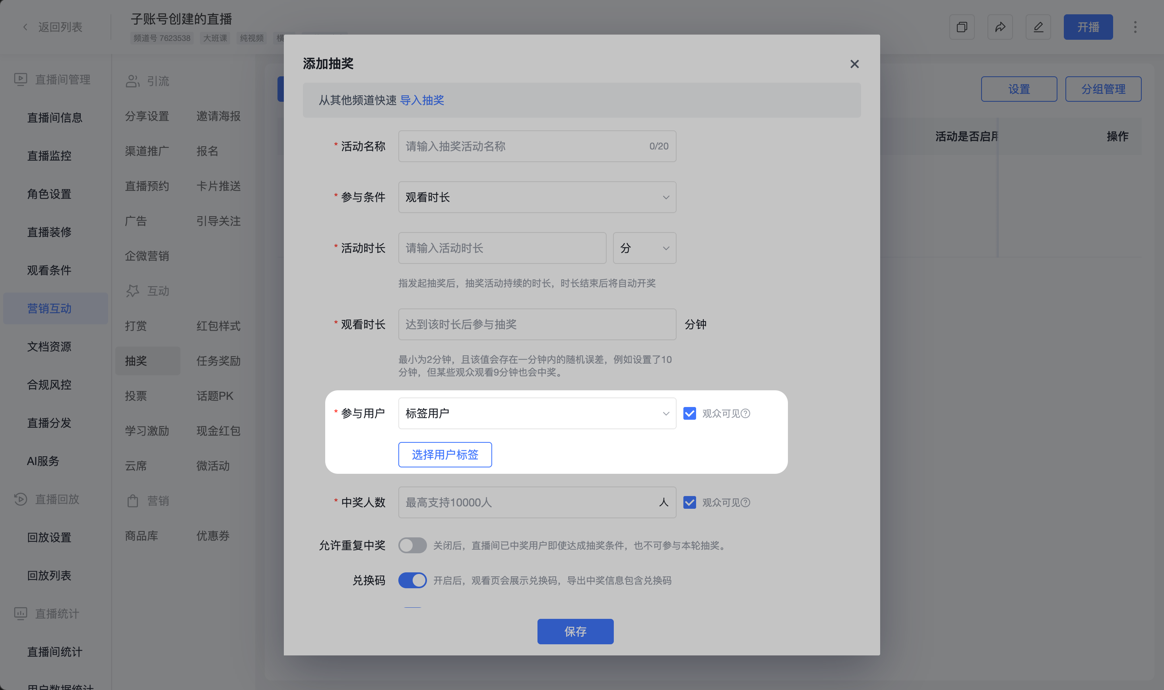
Task: Click the 营销 shopping bag icon
Action: (132, 501)
